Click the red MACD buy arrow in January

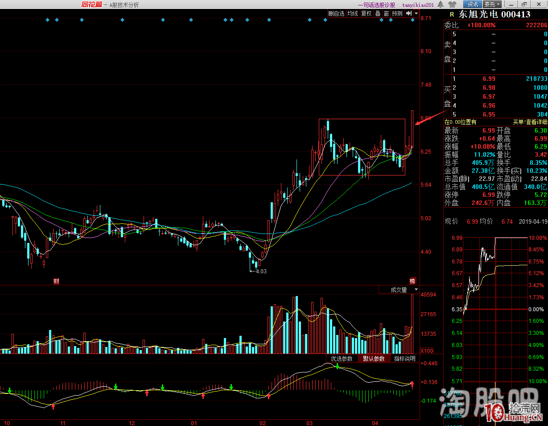(203, 395)
